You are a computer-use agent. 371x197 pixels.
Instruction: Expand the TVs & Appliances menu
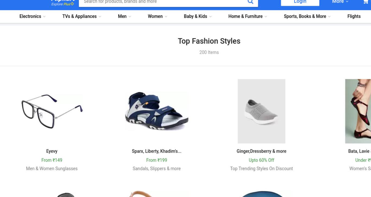[x=82, y=16]
